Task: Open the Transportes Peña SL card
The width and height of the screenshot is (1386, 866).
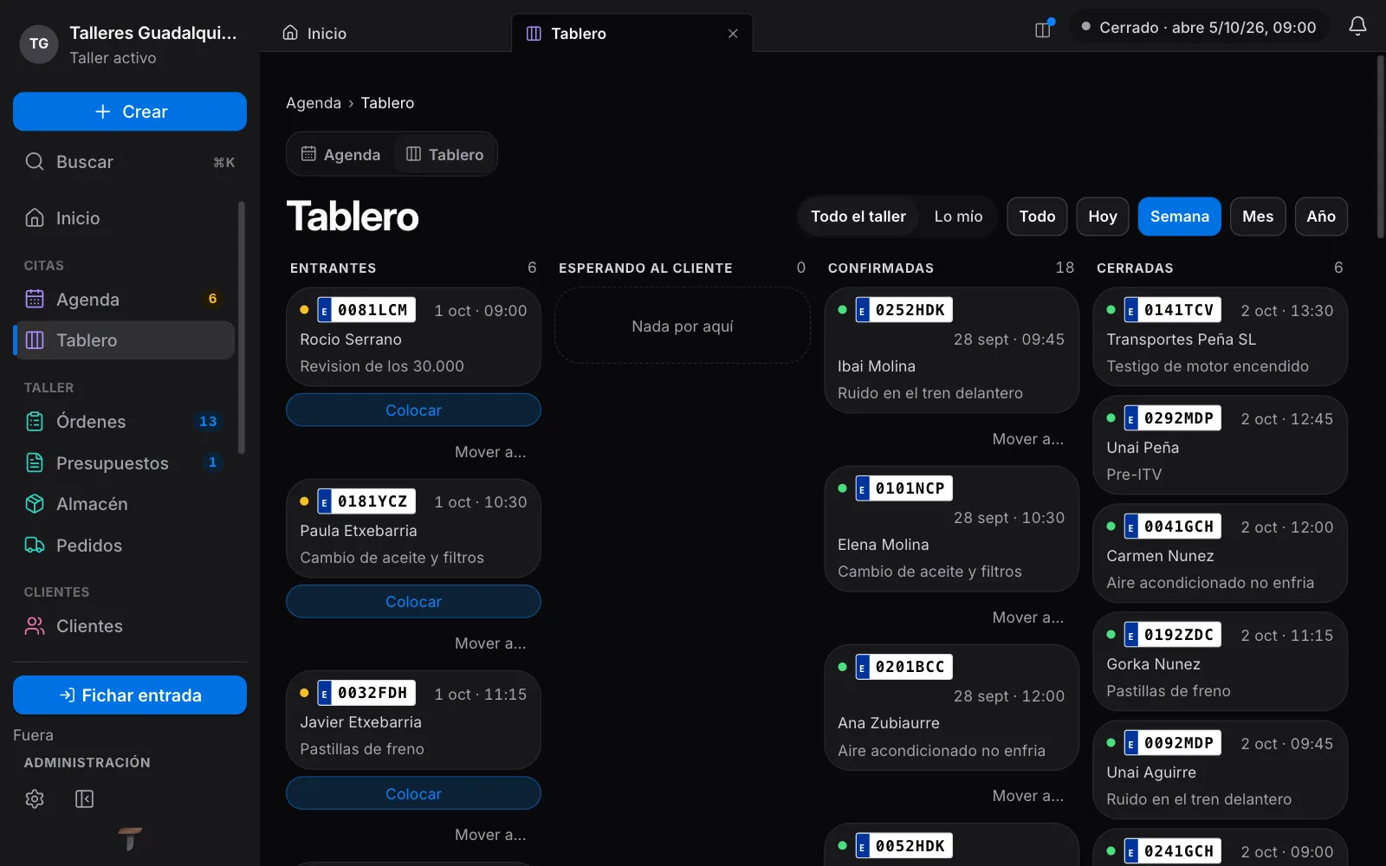Action: (x=1220, y=337)
